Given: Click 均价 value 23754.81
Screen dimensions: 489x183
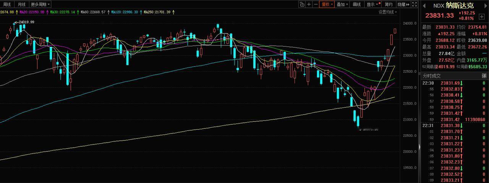Looking at the screenshot, I should tap(478, 27).
